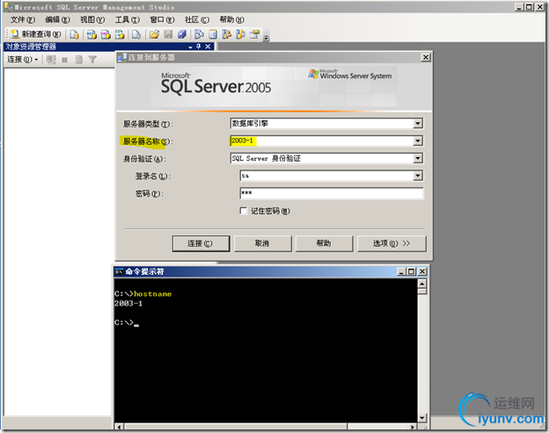549x433 pixels.
Task: Open the Summary page toolbar icon
Action: click(213, 34)
